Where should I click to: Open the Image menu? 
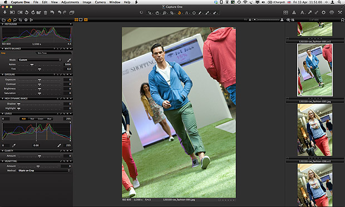(x=87, y=2)
